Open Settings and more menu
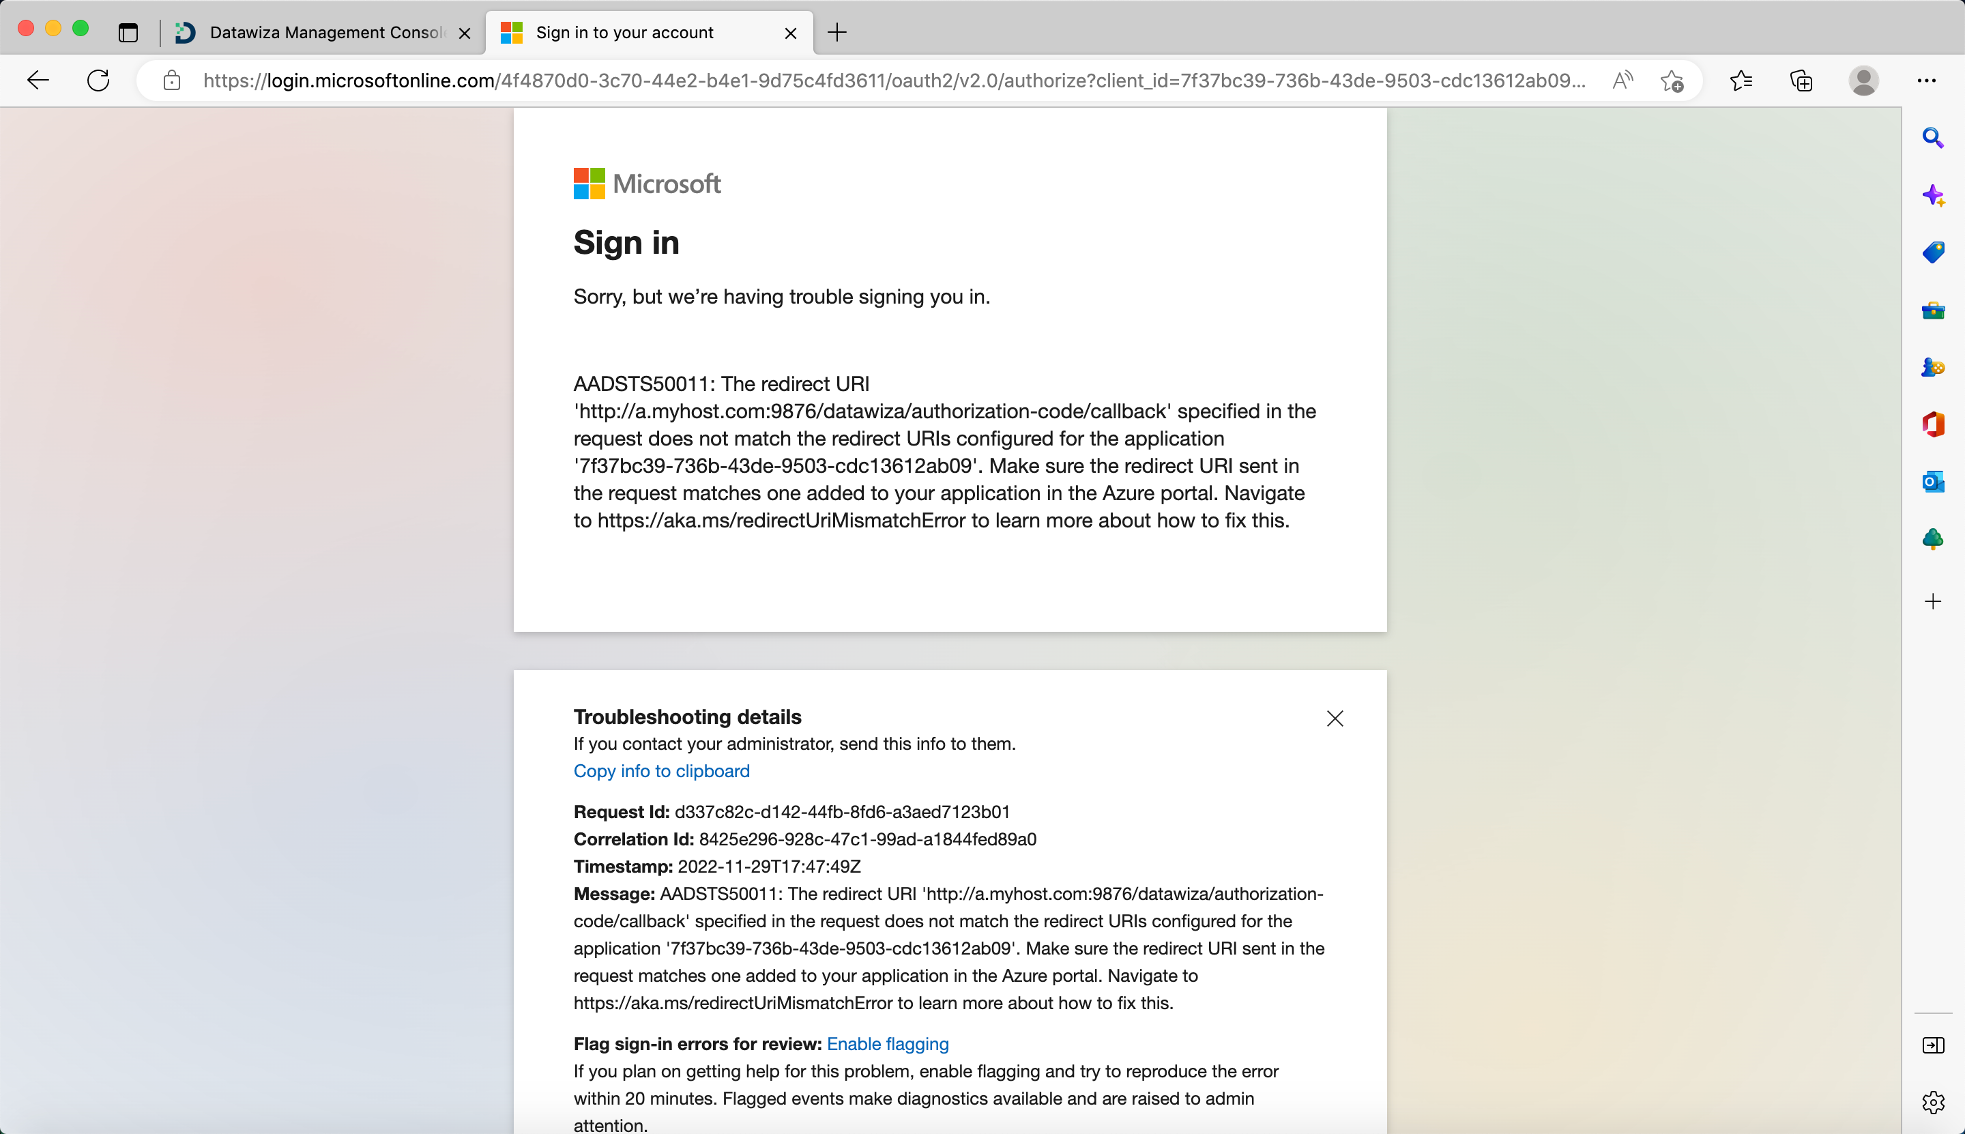This screenshot has height=1134, width=1965. [x=1927, y=81]
